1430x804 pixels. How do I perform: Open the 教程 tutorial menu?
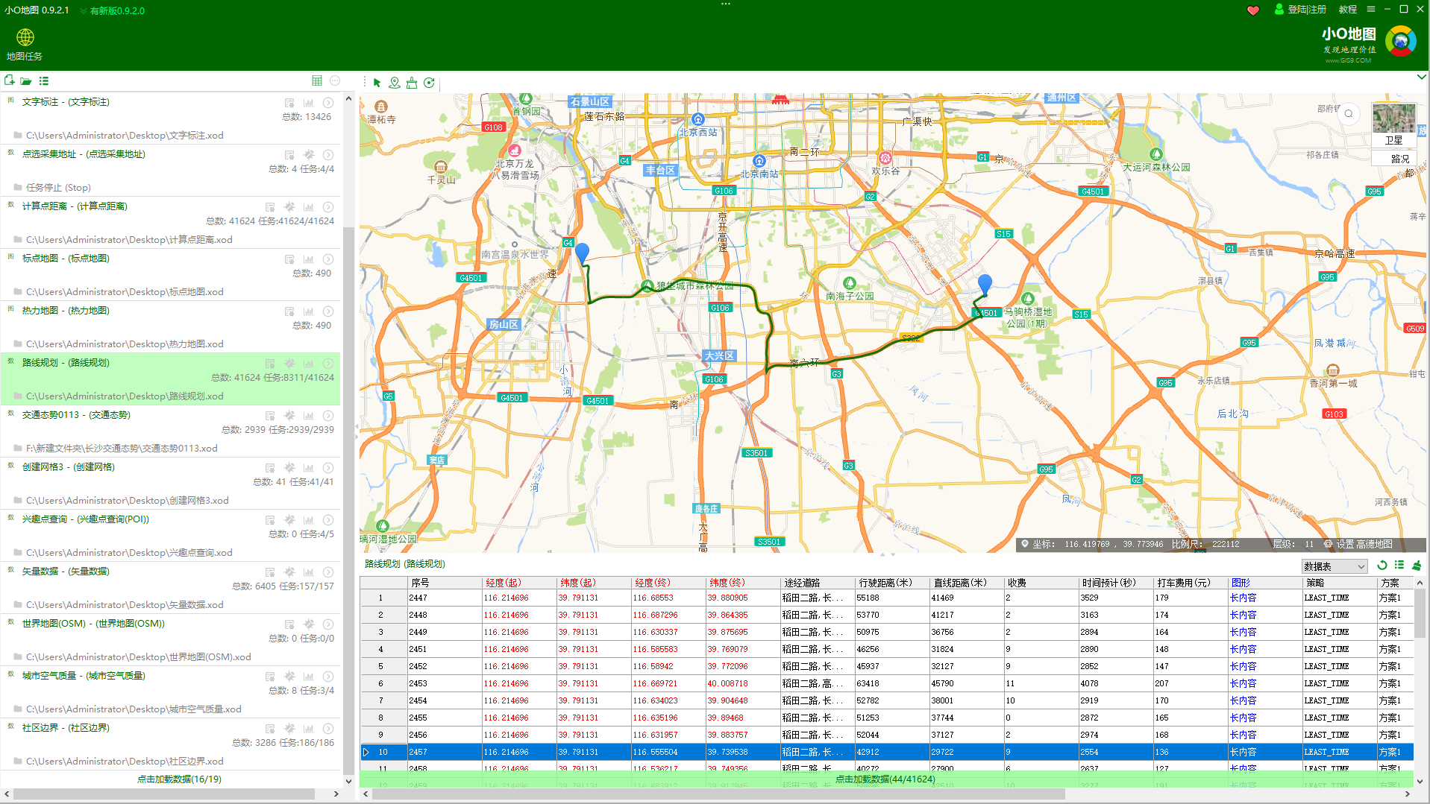coord(1348,10)
